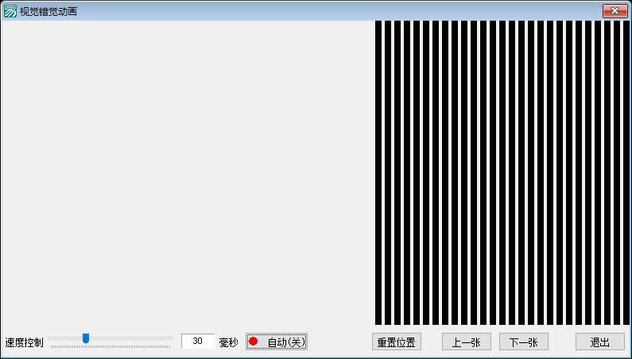
Task: Click the right end of the speed slider track
Action: coord(170,338)
